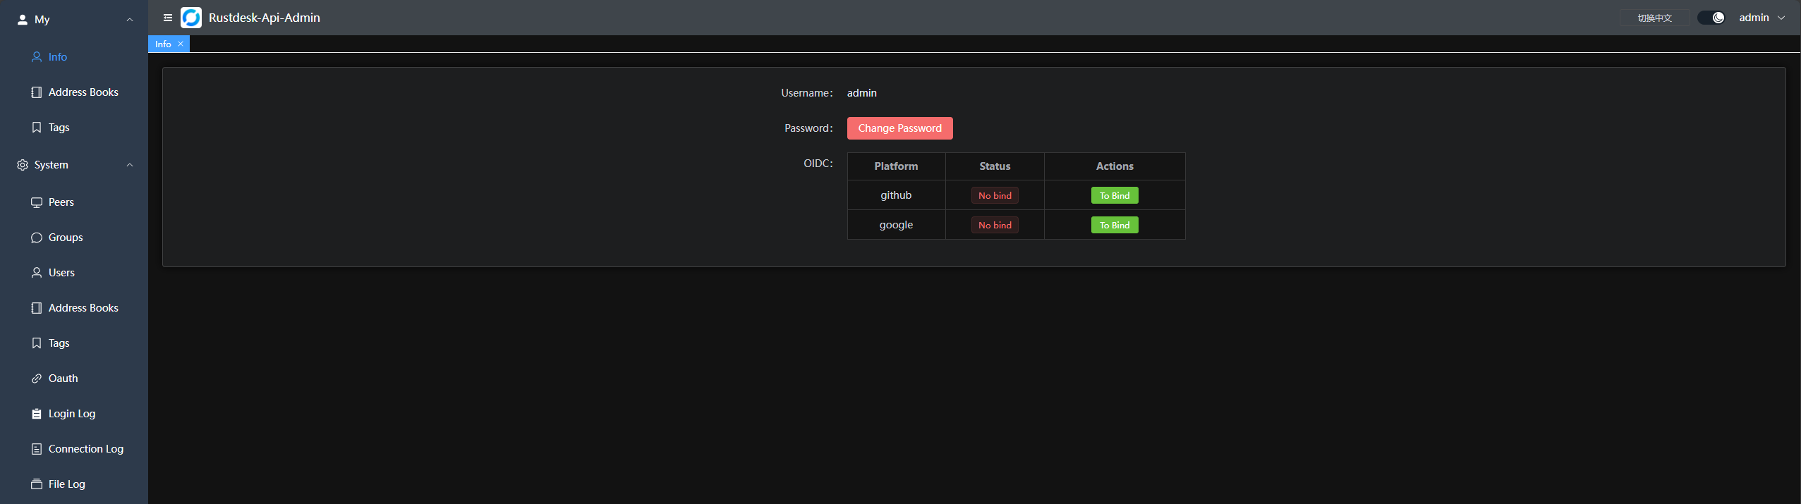This screenshot has width=1801, height=504.
Task: Select the Info tab
Action: [163, 44]
